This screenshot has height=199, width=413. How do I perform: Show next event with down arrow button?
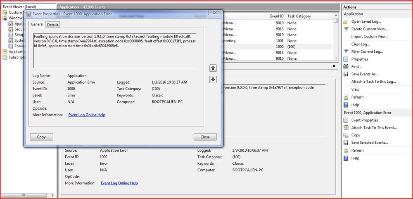click(213, 79)
